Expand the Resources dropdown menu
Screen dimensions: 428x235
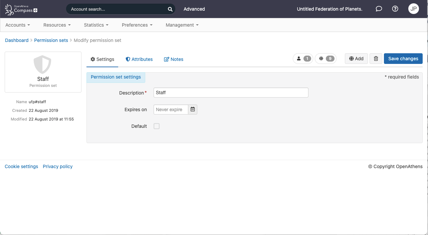click(x=57, y=25)
